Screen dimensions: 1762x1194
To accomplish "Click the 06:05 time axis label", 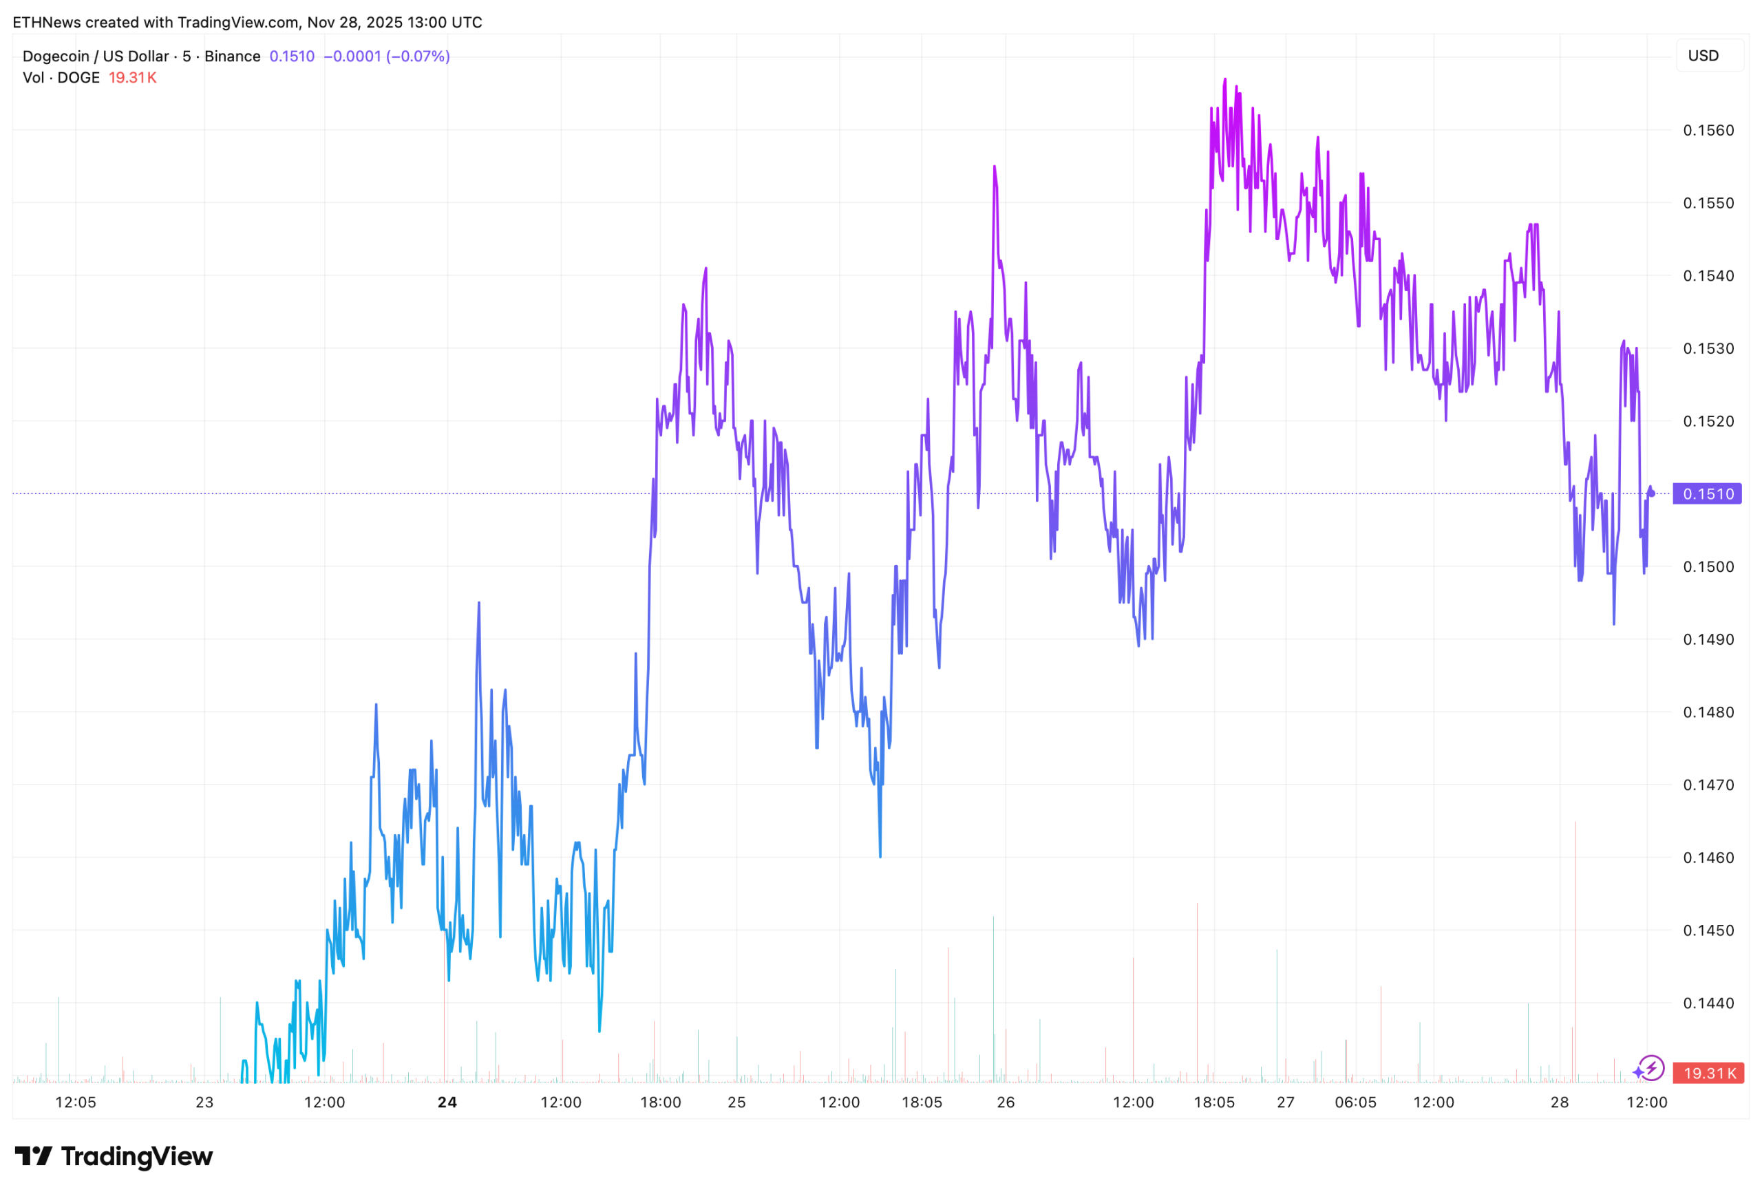I will (1356, 1102).
